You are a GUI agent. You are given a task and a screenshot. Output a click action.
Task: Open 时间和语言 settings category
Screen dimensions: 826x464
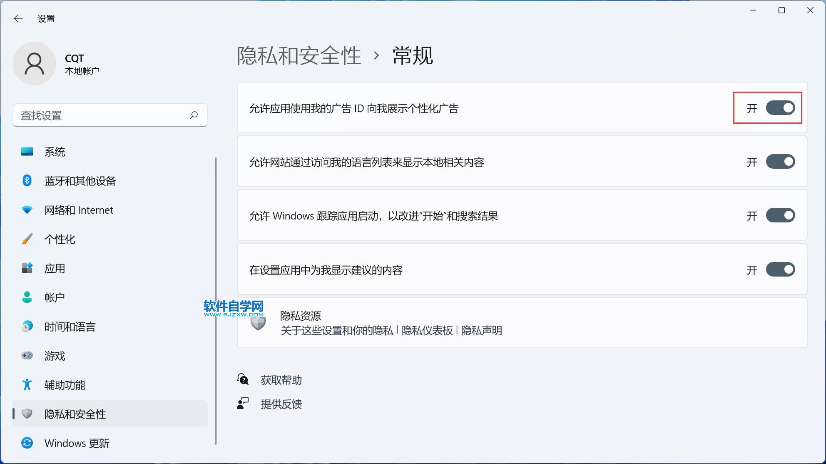tap(70, 327)
